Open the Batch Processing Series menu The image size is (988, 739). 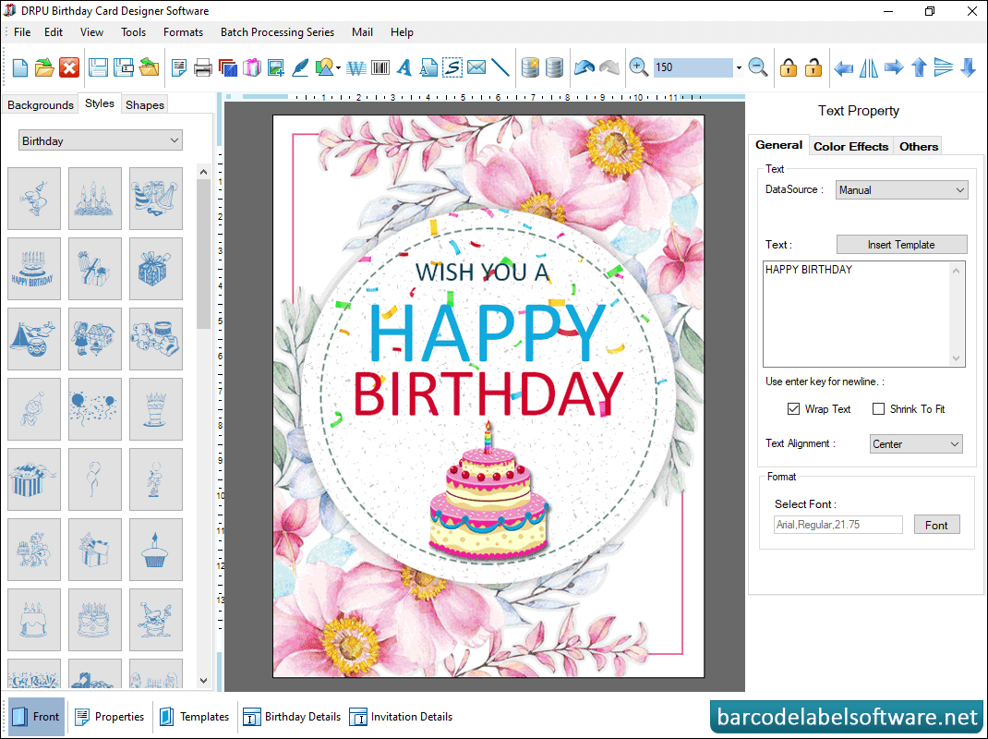(x=277, y=32)
